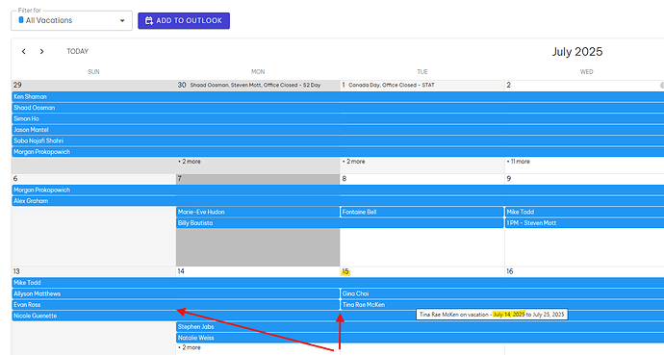Show 2 more events on July 14
The width and height of the screenshot is (664, 355).
[190, 347]
